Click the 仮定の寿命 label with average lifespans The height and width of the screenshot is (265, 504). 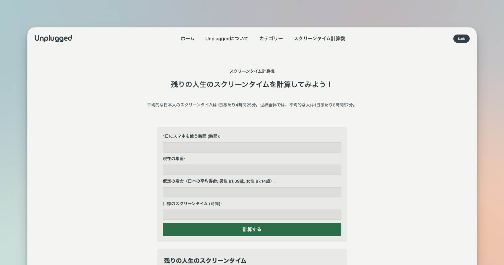pyautogui.click(x=219, y=181)
